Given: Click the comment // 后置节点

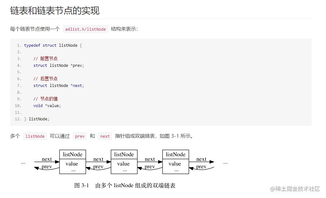Looking at the screenshot, I should point(46,79).
